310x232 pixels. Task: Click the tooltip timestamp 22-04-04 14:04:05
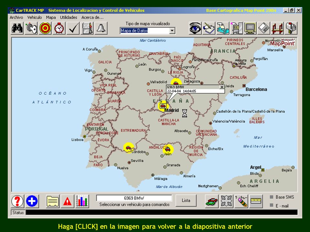tap(181, 91)
